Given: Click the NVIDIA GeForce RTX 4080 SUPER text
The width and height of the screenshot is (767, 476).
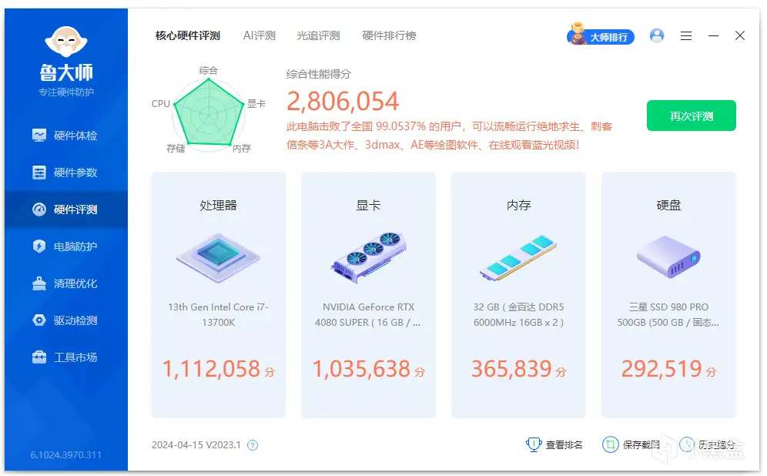Looking at the screenshot, I should pyautogui.click(x=368, y=314).
